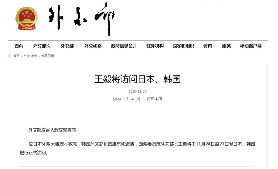Open 政府信息公开 menu item
This screenshot has width=278, height=169.
(124, 46)
